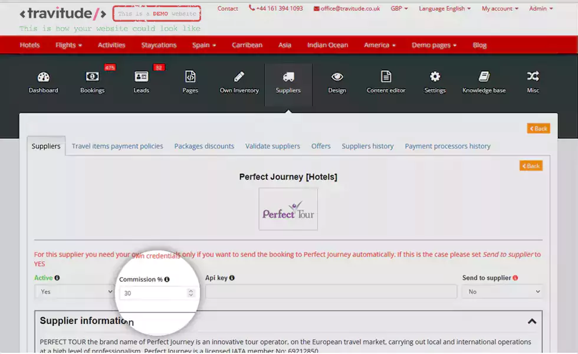Click the orange Back button
Image resolution: width=578 pixels, height=354 pixels.
[x=538, y=127]
